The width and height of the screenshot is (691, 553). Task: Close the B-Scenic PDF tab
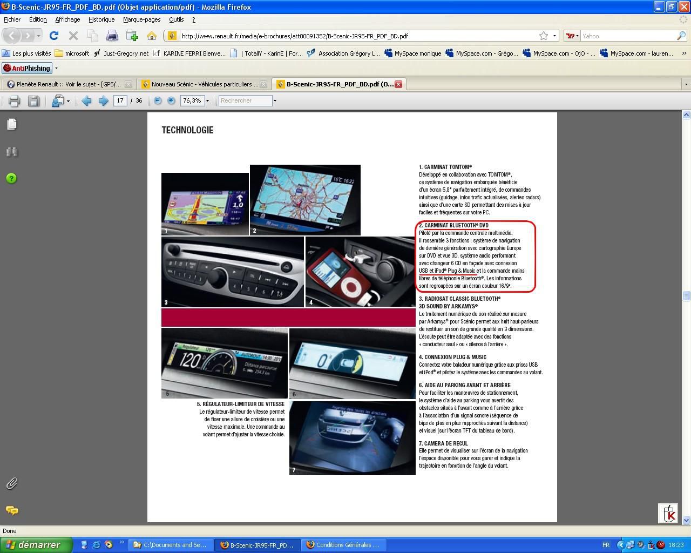[398, 84]
